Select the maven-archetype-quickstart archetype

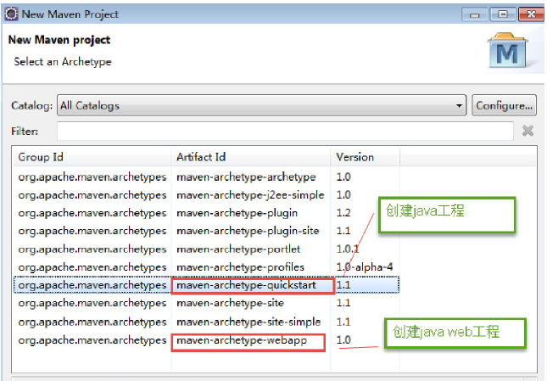[206, 285]
